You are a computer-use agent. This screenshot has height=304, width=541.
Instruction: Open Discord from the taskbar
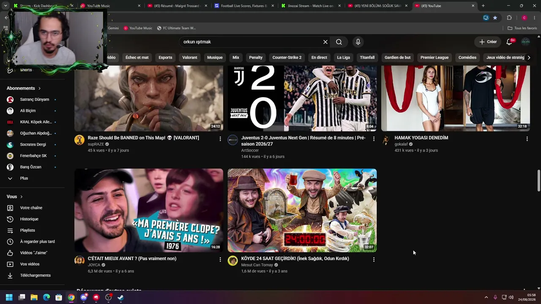84,297
